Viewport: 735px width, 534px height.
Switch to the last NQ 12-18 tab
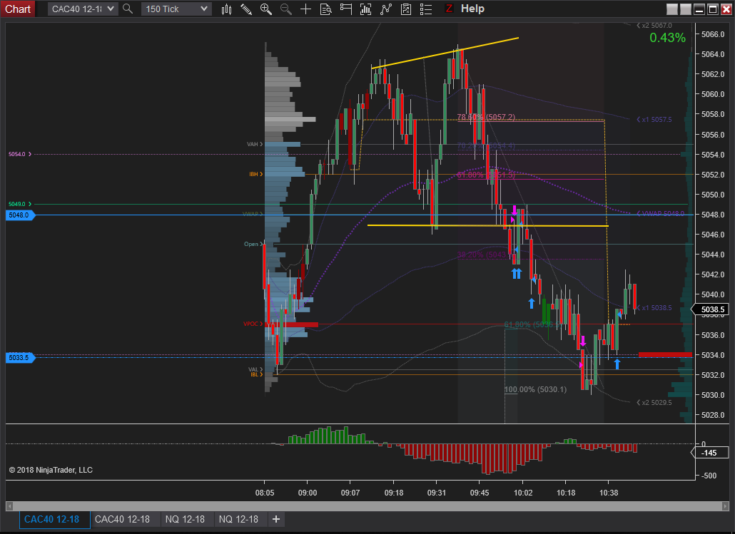(238, 519)
